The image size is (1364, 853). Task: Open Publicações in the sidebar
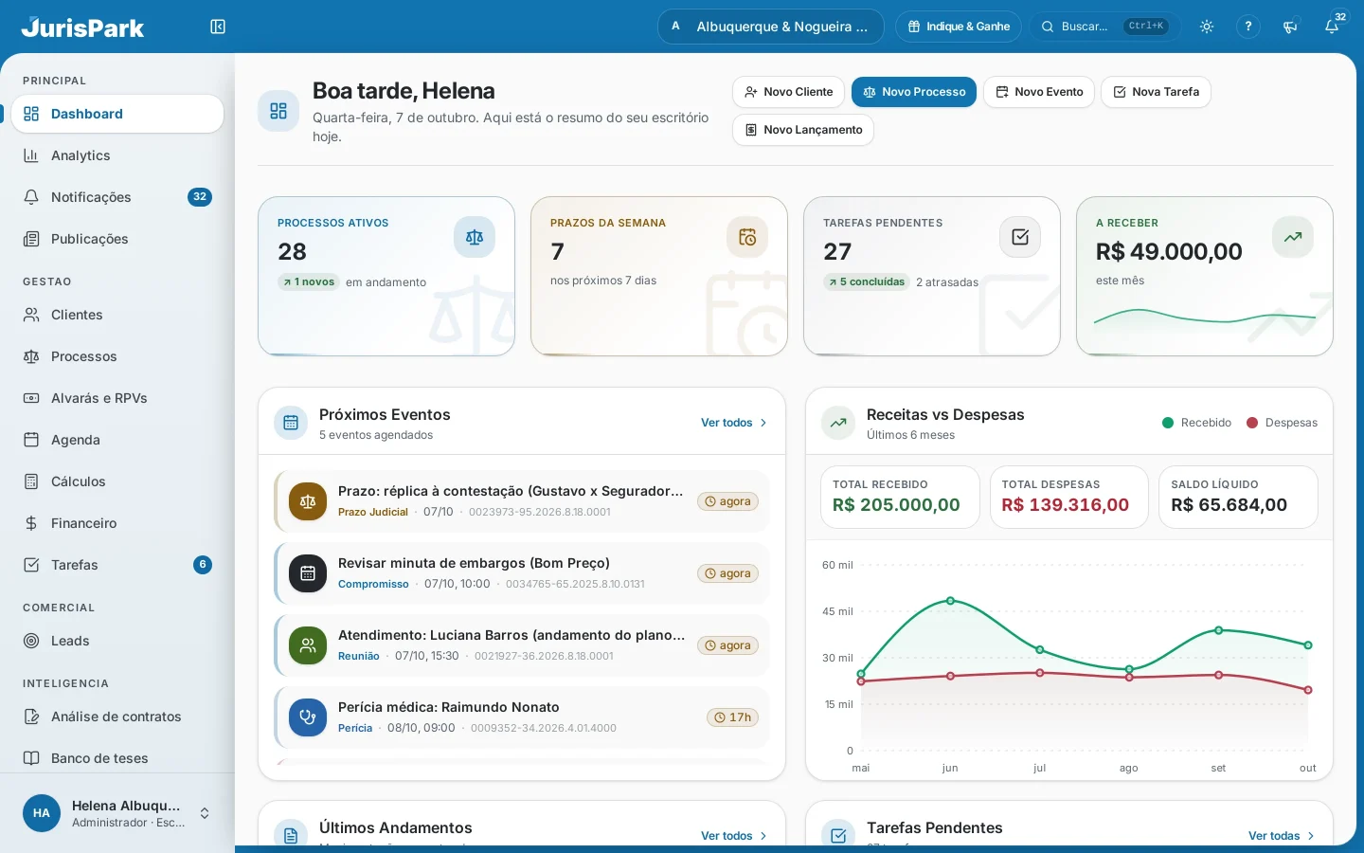pos(117,239)
